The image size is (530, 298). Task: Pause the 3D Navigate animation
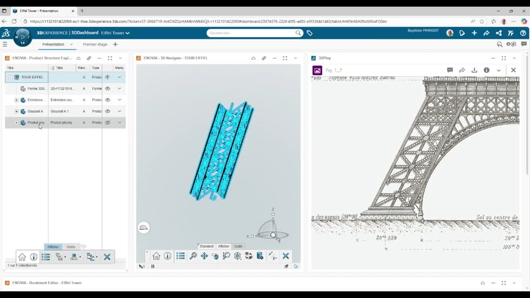tap(153, 267)
